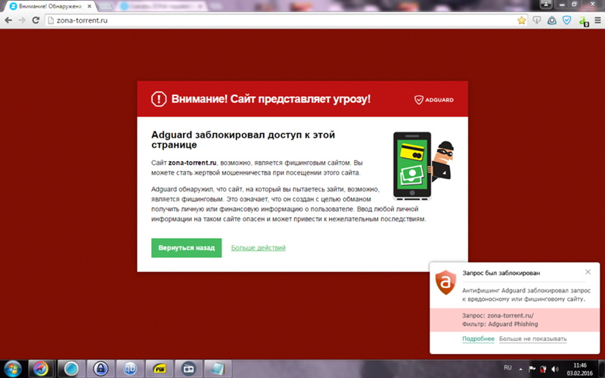Click the RU language indicator in tray
Image resolution: width=605 pixels, height=378 pixels.
click(x=507, y=367)
